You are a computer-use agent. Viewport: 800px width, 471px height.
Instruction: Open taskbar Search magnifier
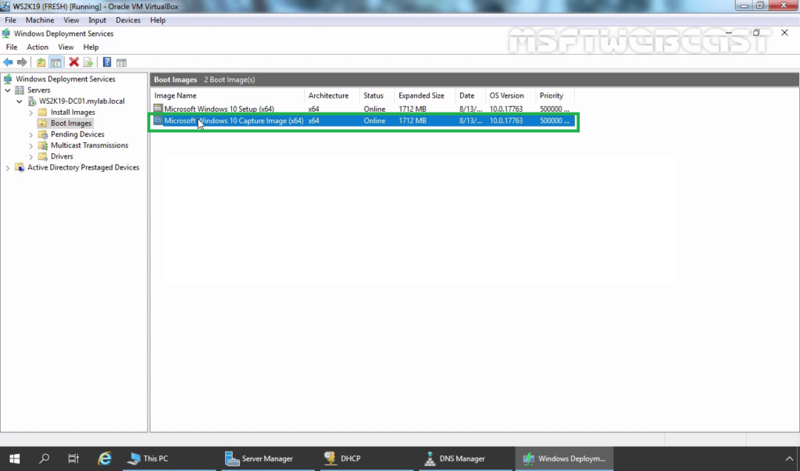click(45, 459)
